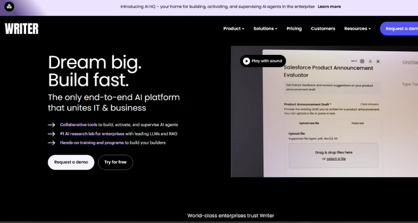This screenshot has height=223, width=418.
Task: Click the white Request a demo button
Action: click(x=71, y=162)
